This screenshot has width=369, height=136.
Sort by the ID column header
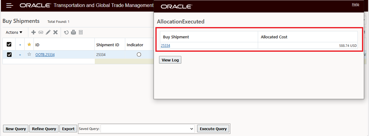pos(37,45)
